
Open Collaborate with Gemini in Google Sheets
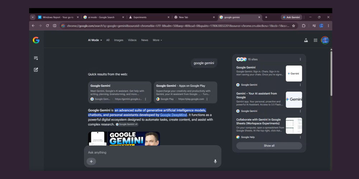[260, 125]
